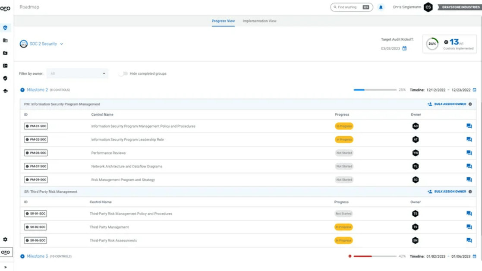Open comments for SR-06-SOC control
The image size is (482, 271).
pos(469,240)
